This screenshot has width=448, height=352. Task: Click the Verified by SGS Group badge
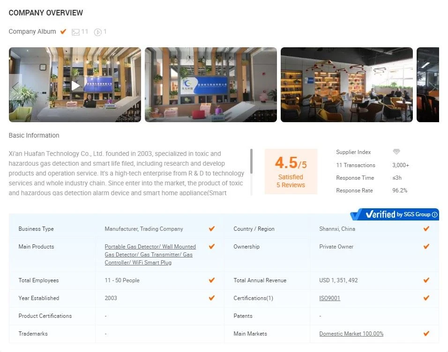395,214
